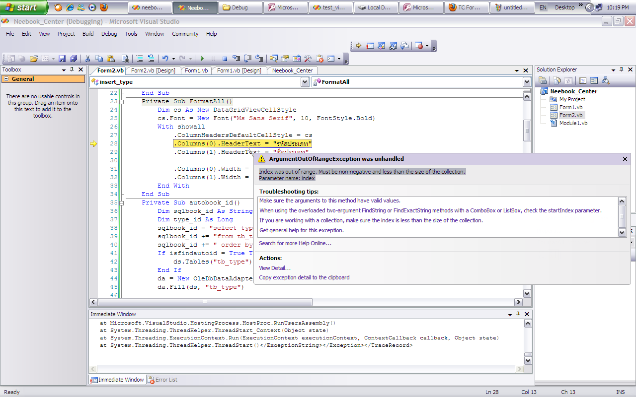Click Search for more Help Online
The image size is (636, 397).
(295, 243)
